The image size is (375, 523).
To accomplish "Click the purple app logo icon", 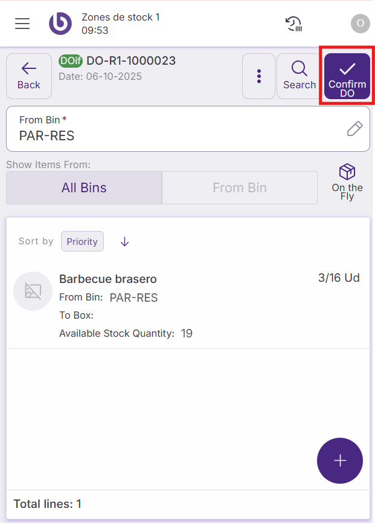I will pyautogui.click(x=60, y=24).
